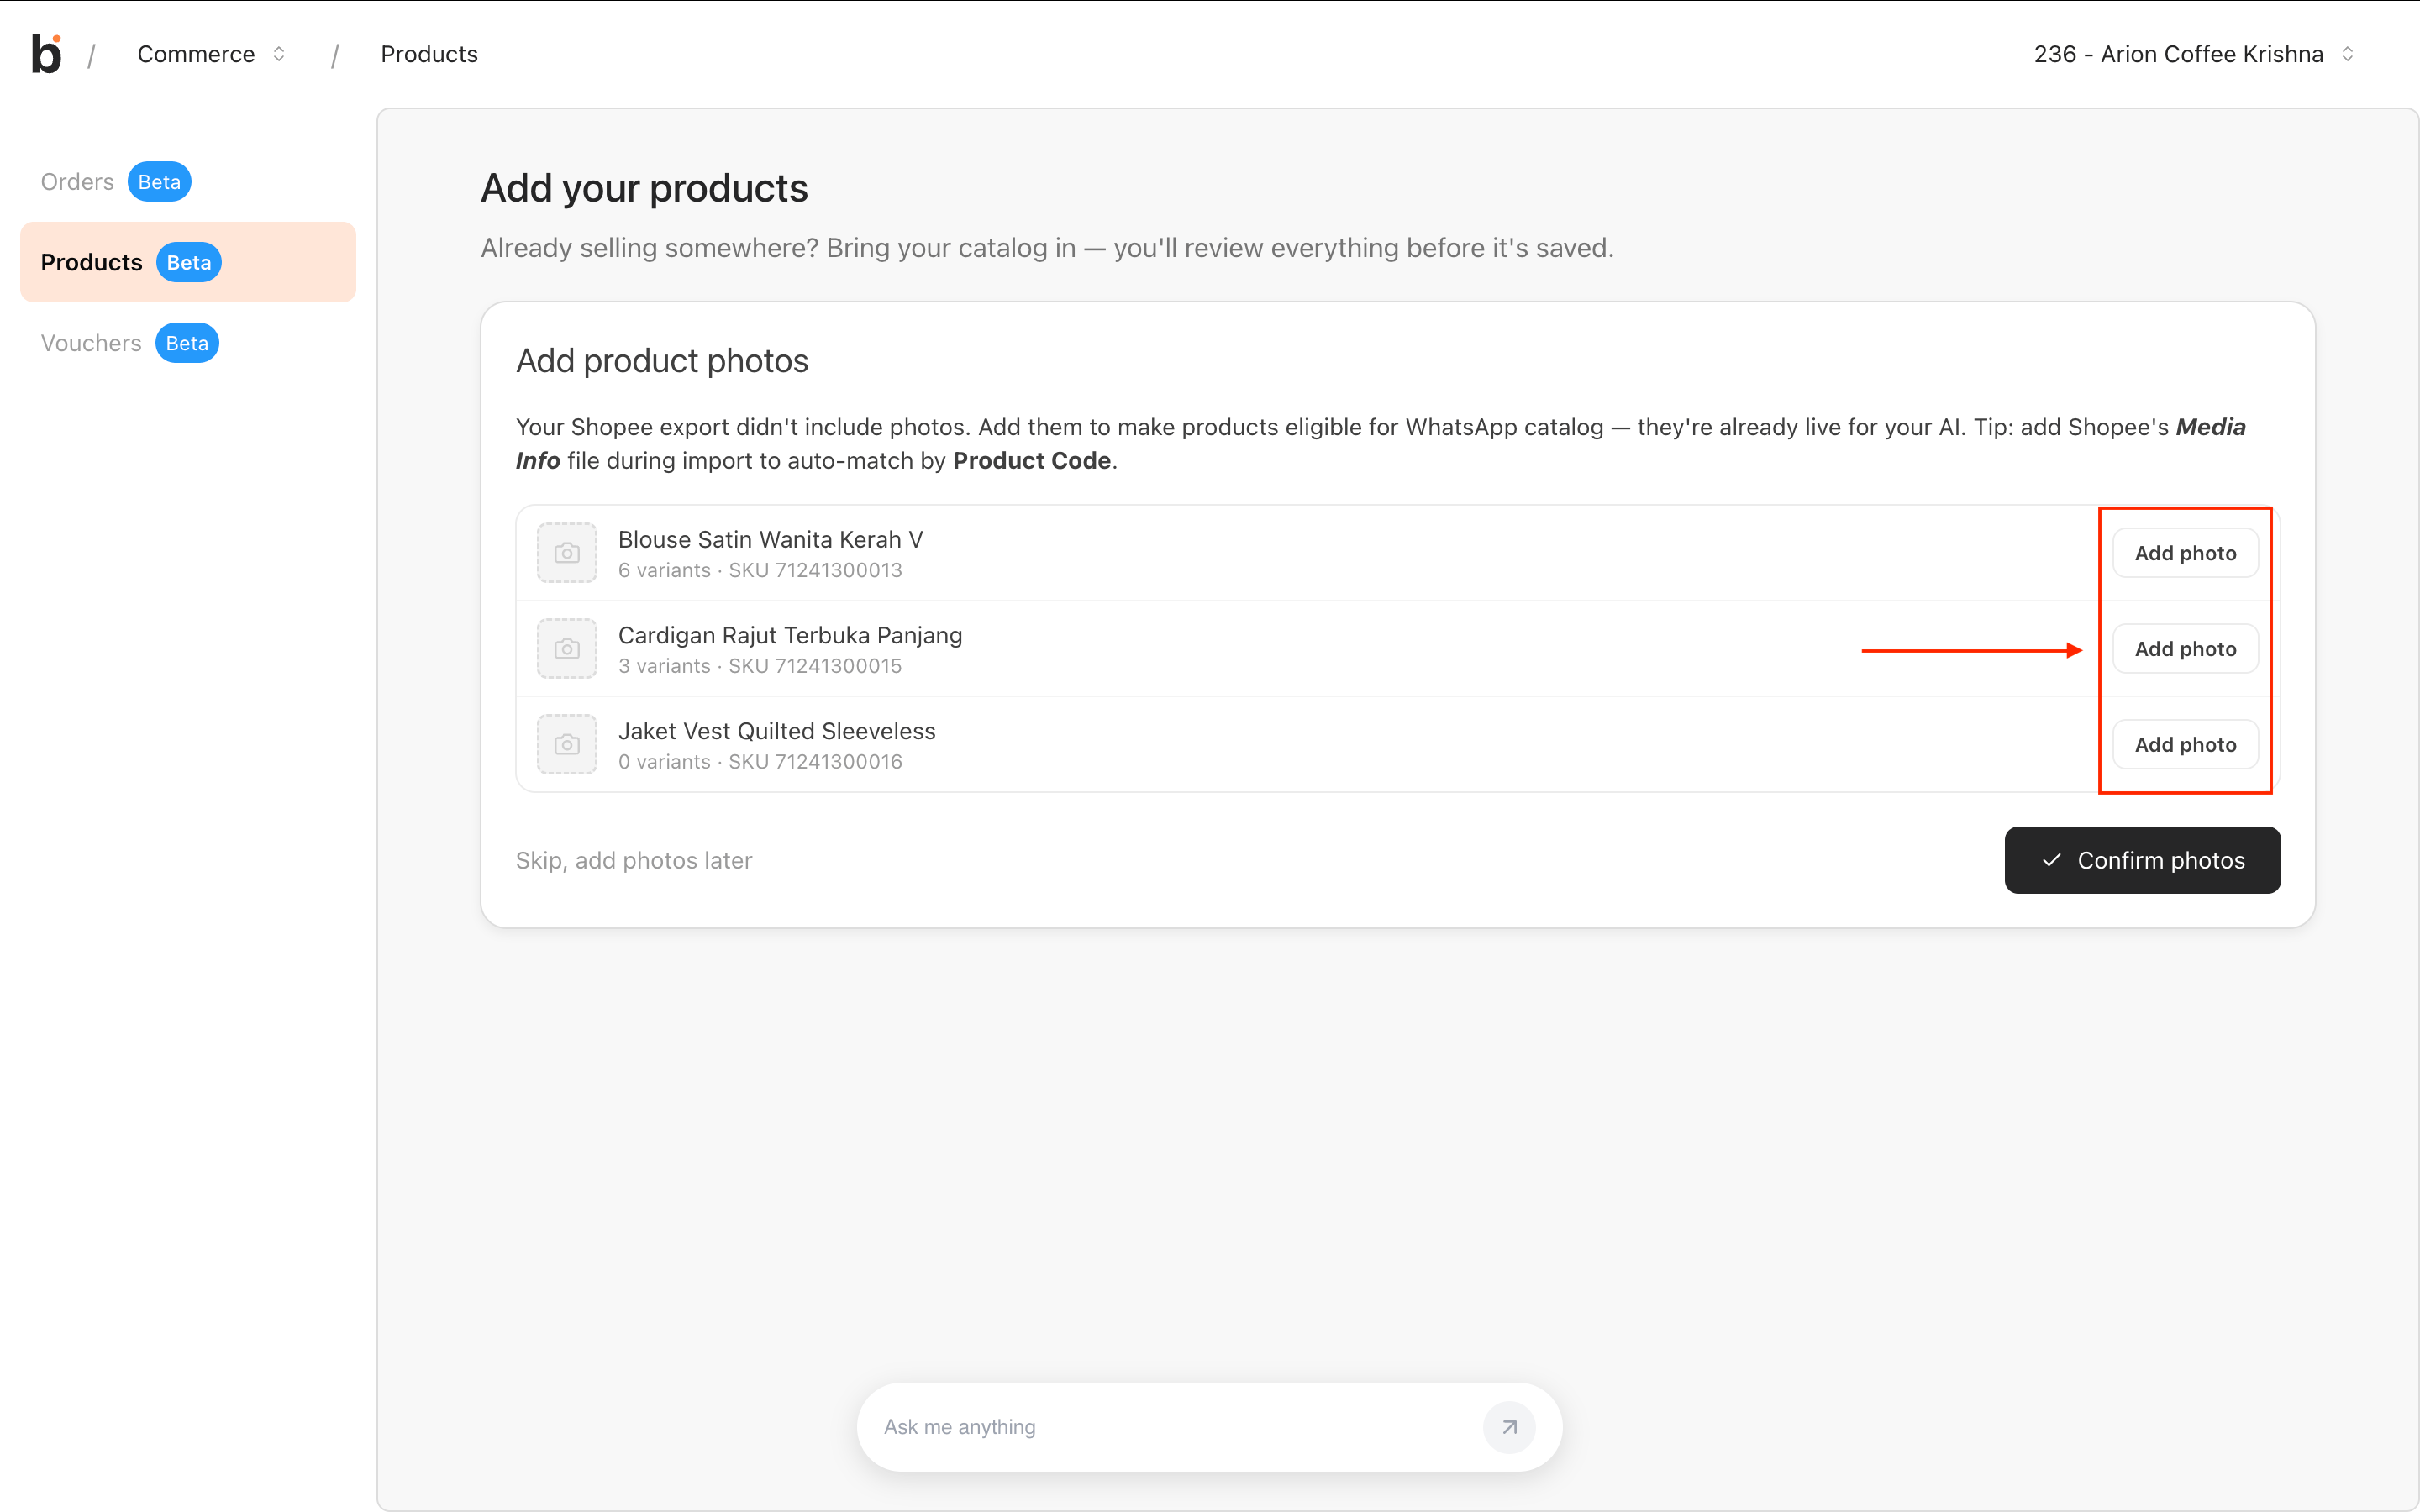Open the 236 - Arion Coffee Krishna account switcher
Image resolution: width=2420 pixels, height=1512 pixels.
pos(2194,54)
